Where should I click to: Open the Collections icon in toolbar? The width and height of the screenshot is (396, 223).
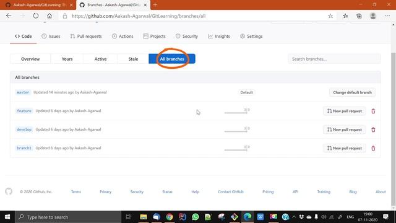[x=359, y=16]
